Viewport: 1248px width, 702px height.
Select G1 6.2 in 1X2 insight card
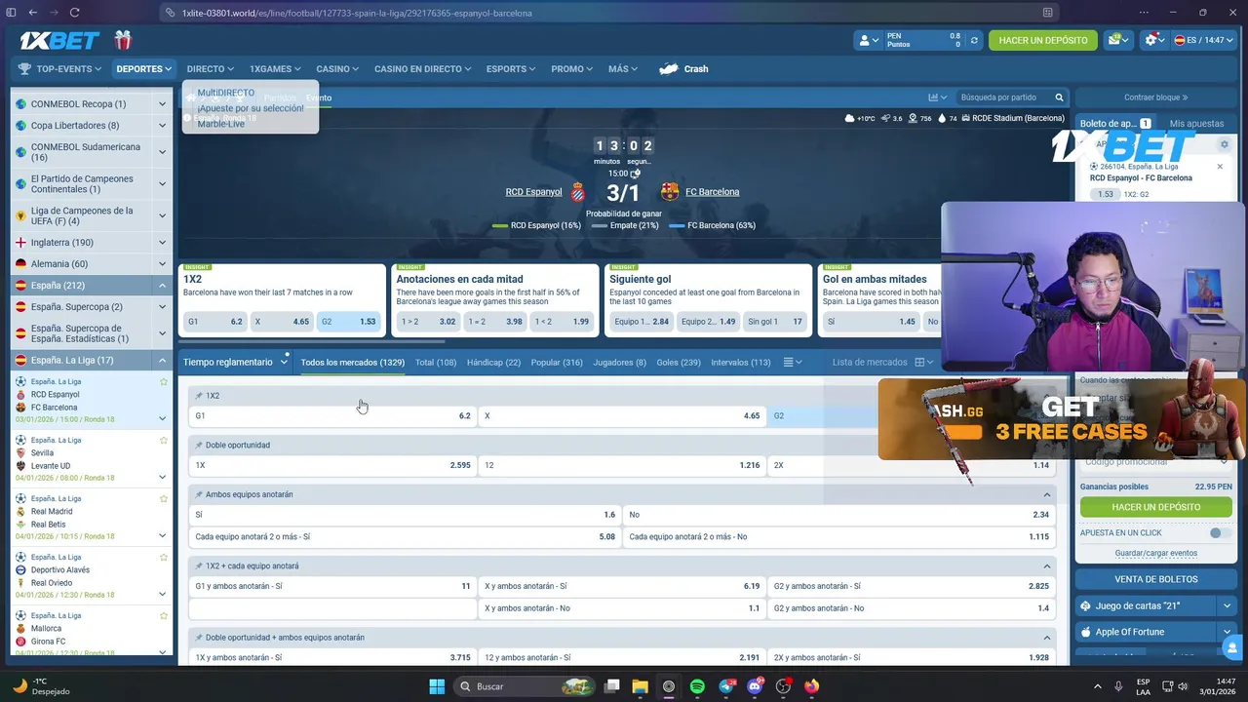214,322
